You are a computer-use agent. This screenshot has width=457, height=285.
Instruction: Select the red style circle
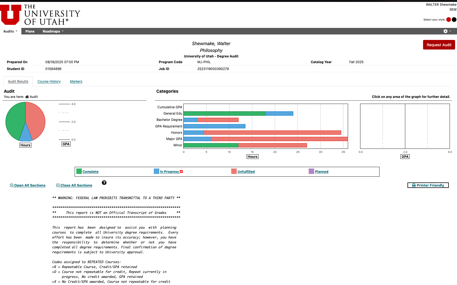coord(449,19)
